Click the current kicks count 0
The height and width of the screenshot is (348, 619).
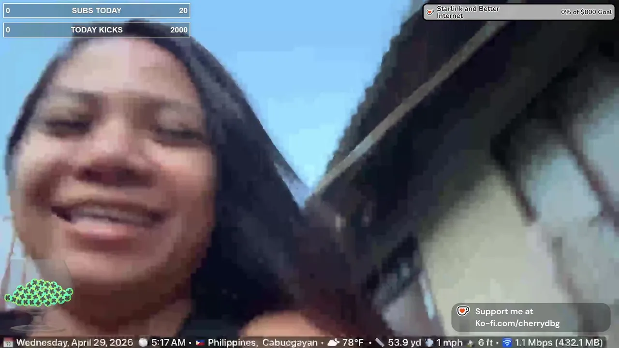click(8, 30)
